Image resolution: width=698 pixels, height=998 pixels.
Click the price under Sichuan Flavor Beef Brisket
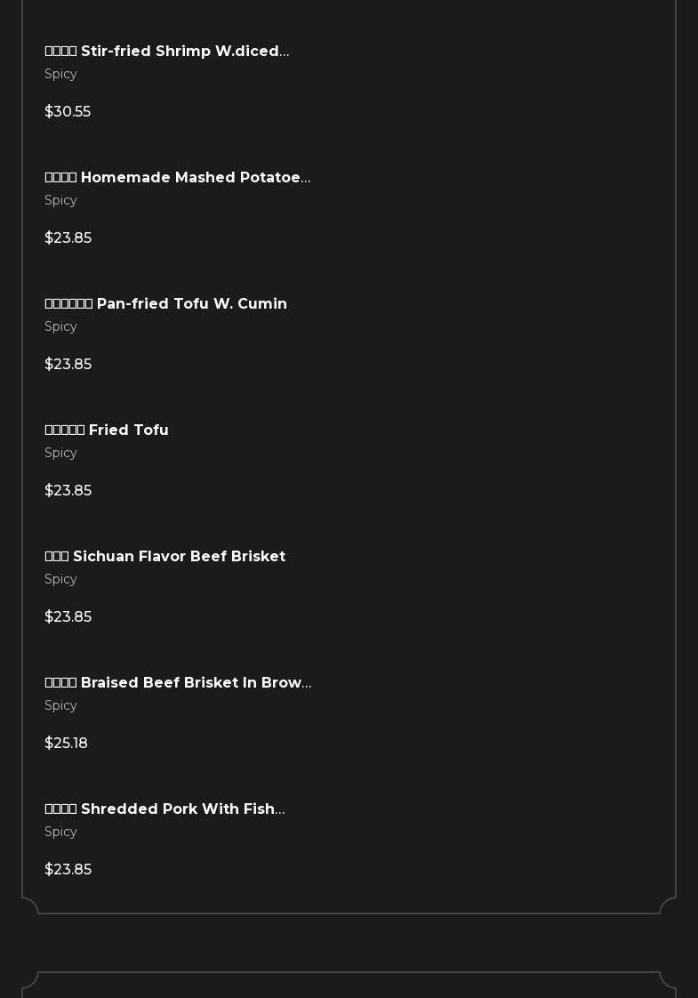[68, 617]
